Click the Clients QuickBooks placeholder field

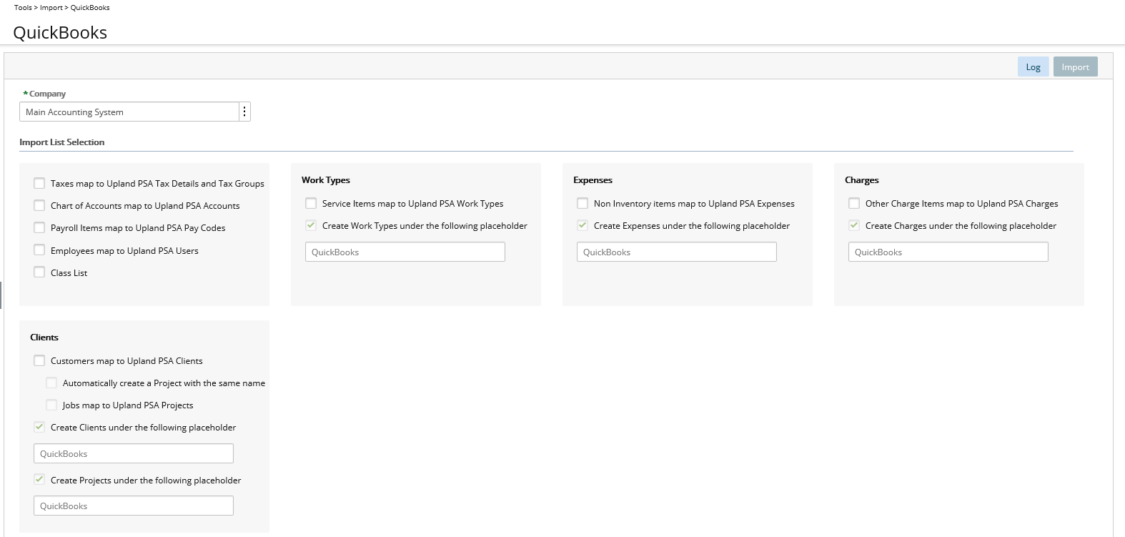[134, 453]
